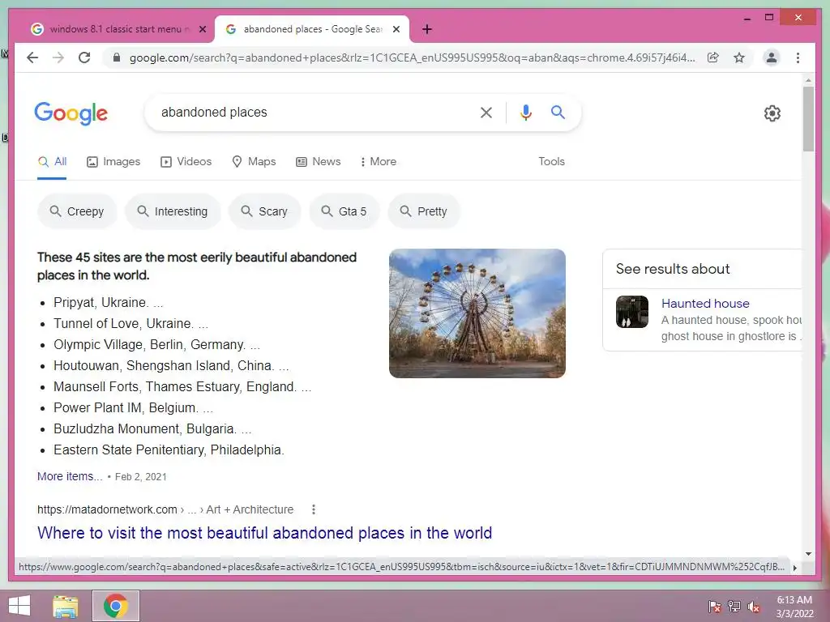
Task: Click the muted volume tray icon
Action: pos(754,606)
